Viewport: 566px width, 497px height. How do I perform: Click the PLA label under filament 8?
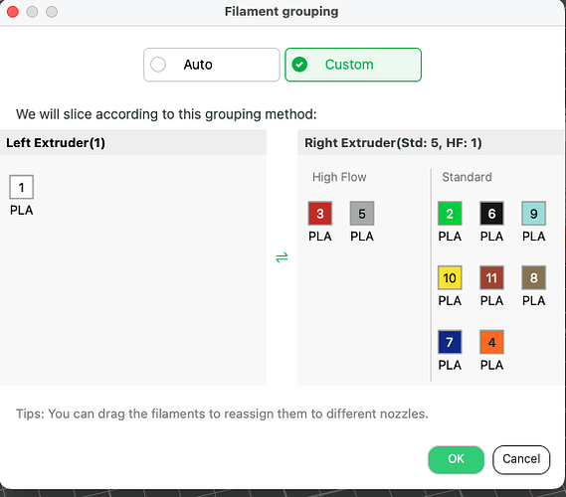(x=533, y=300)
